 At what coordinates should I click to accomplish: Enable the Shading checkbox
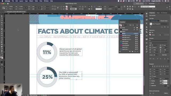click(x=150, y=81)
